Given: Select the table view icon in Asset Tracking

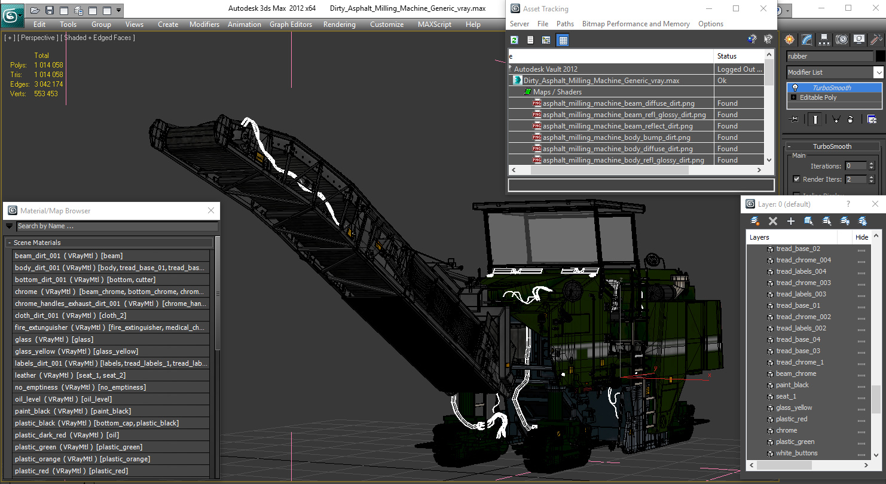Looking at the screenshot, I should tap(563, 40).
